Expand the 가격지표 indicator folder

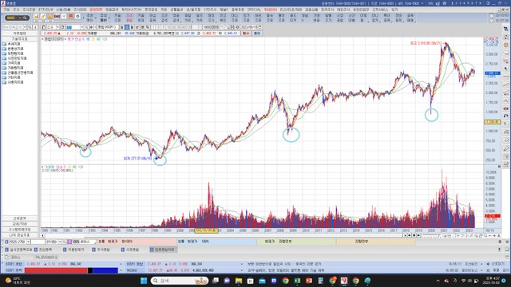11,63
